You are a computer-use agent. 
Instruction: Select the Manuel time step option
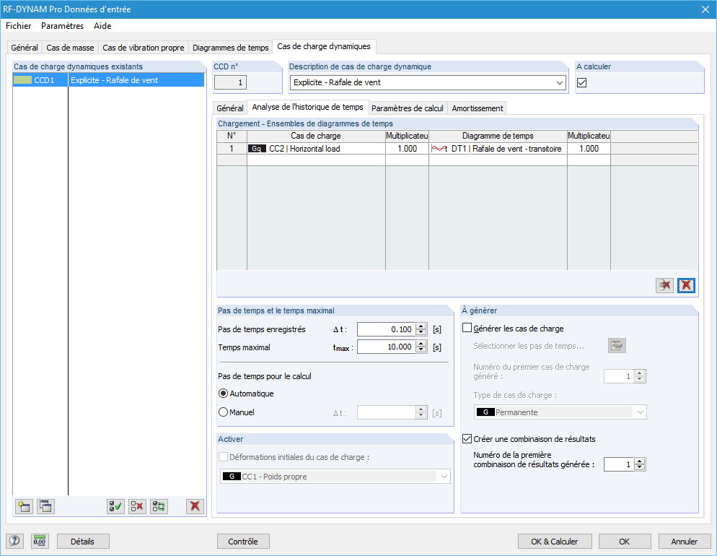click(x=223, y=412)
